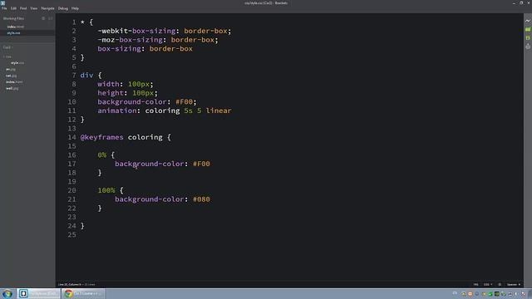Open the Debug menu
Image resolution: width=532 pixels, height=299 pixels.
[63, 8]
